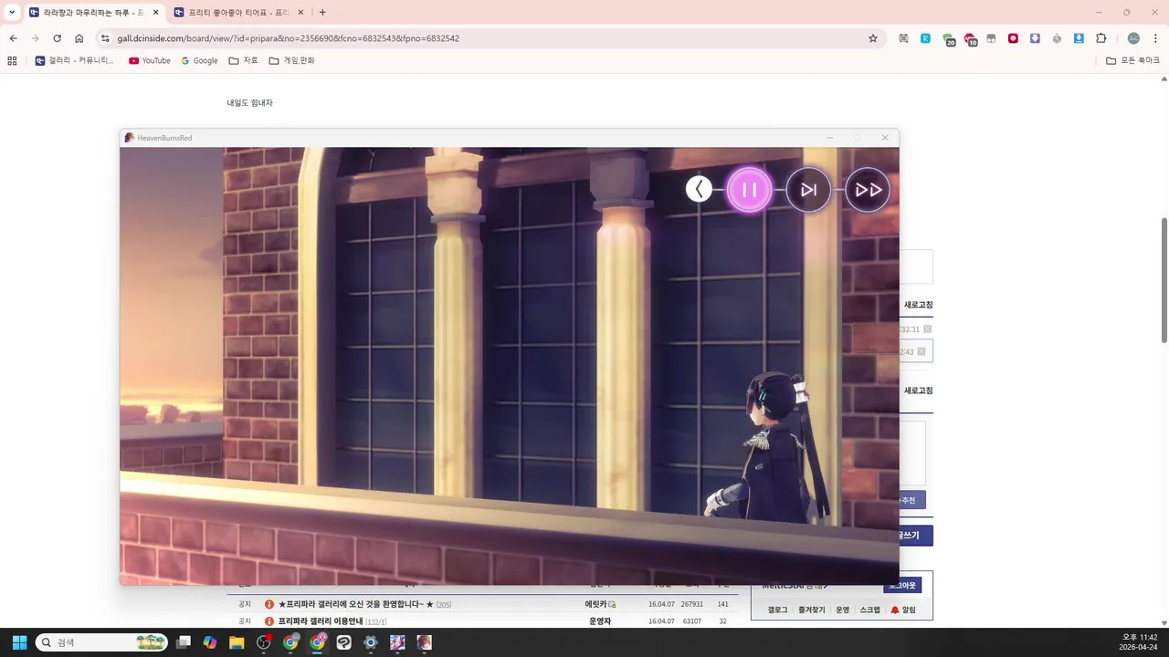The height and width of the screenshot is (657, 1169).
Task: Open the blue download extension
Action: (1079, 38)
